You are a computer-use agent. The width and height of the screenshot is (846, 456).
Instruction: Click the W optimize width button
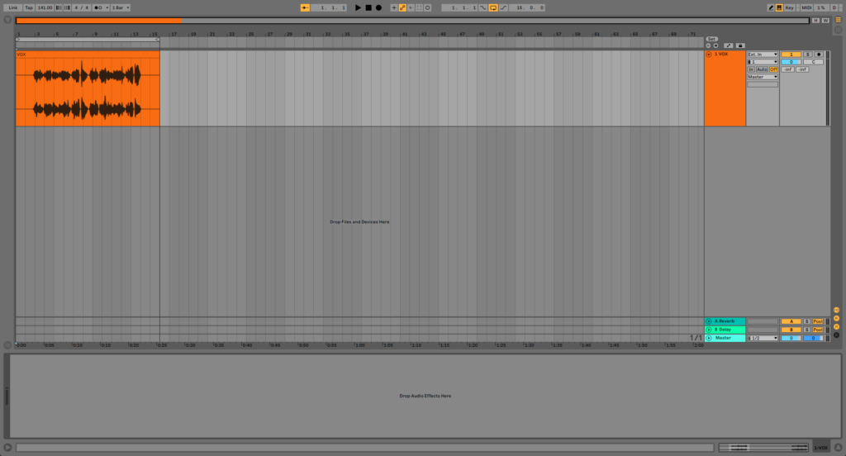(825, 21)
